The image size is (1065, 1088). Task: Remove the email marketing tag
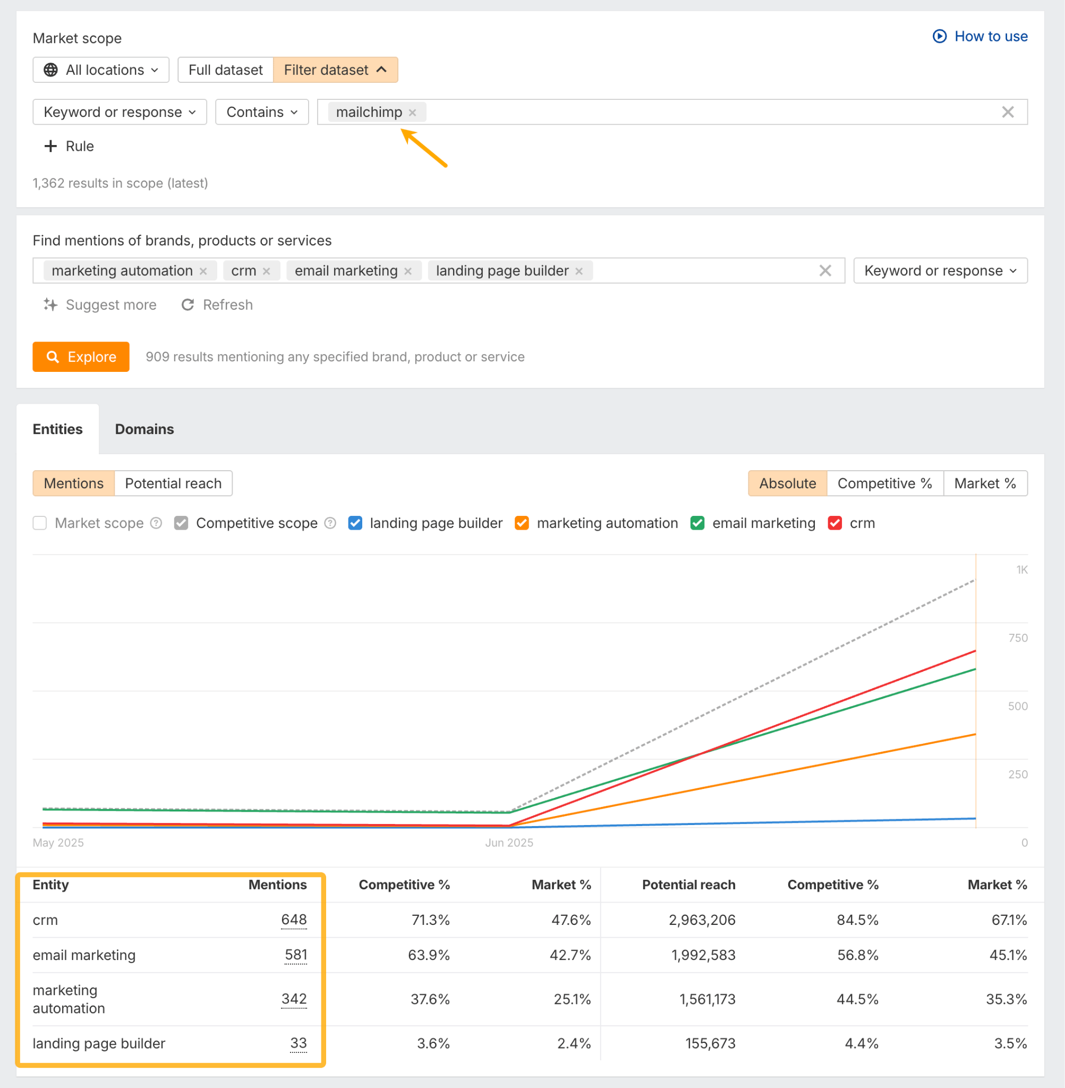(409, 271)
